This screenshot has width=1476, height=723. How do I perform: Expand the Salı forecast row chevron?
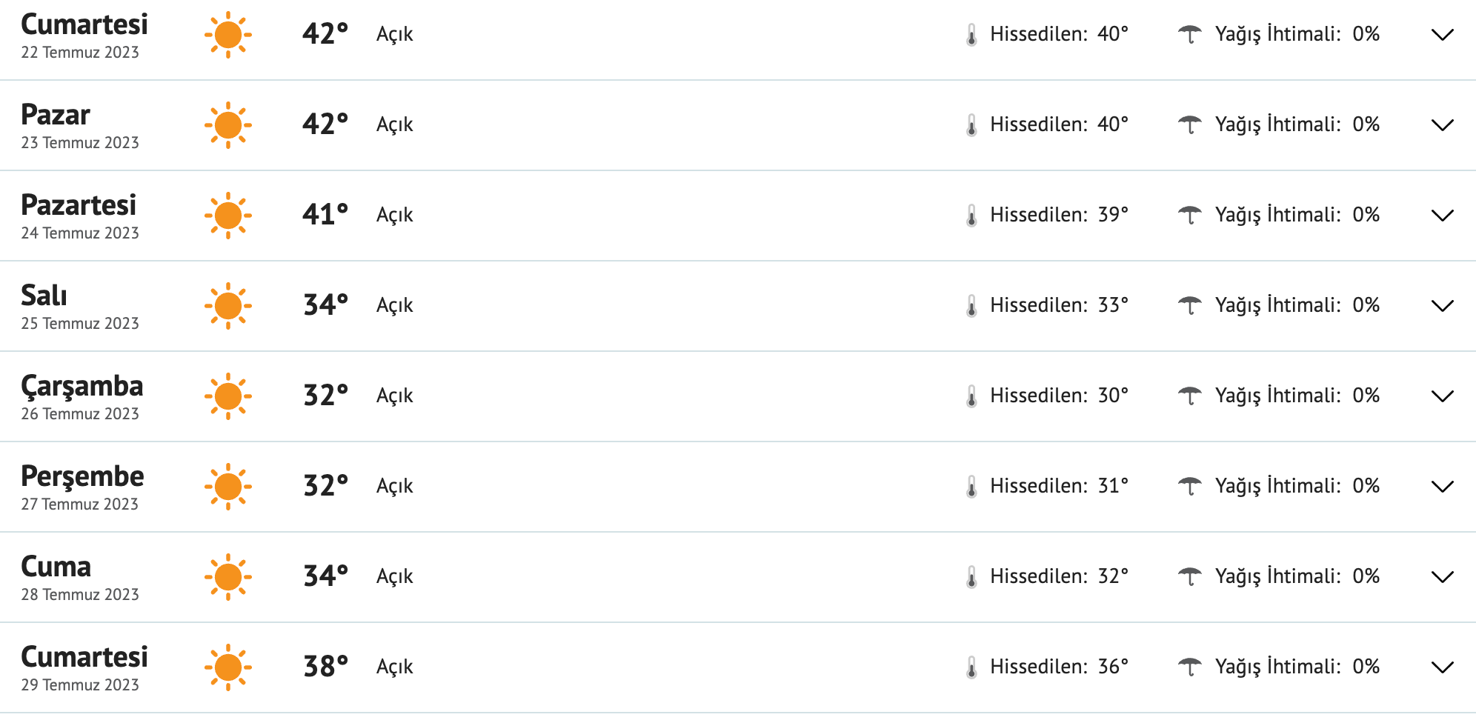point(1443,306)
